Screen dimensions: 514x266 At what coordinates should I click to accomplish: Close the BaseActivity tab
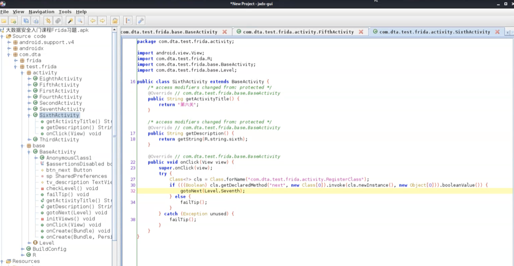tap(225, 32)
